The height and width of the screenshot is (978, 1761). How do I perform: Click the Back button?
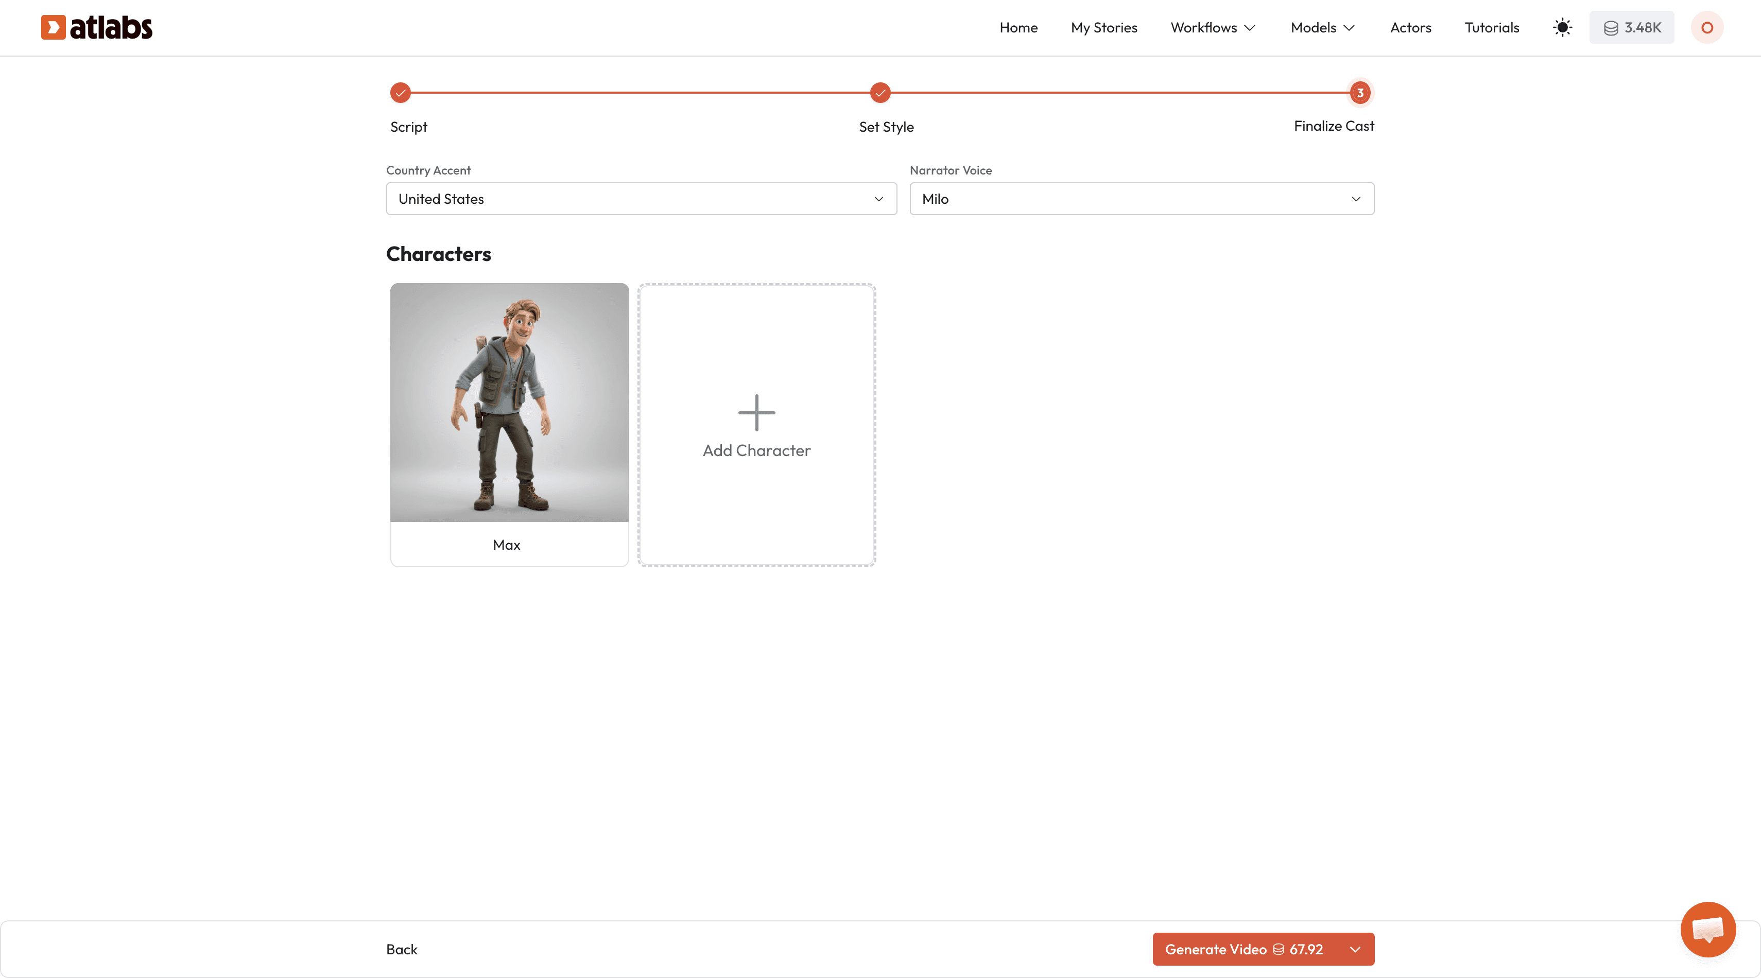401,949
